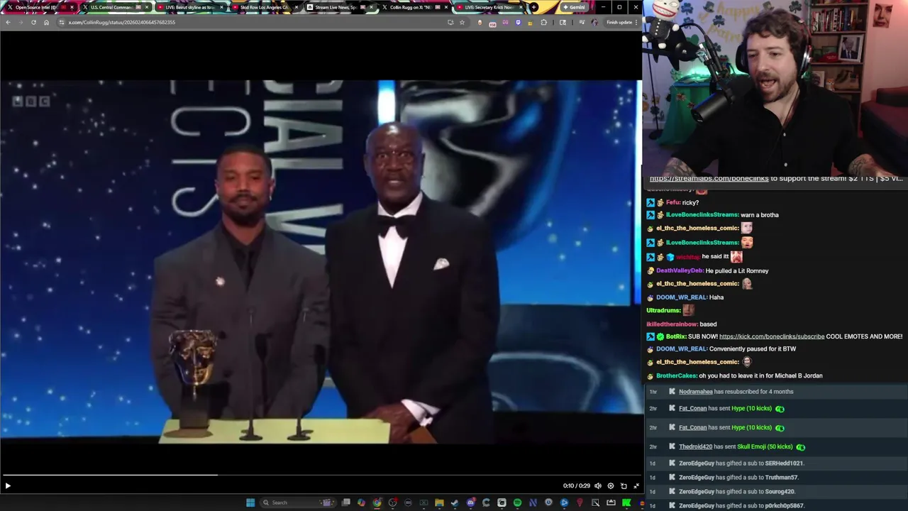Click Nodramahea in the resubscribed event

point(696,392)
